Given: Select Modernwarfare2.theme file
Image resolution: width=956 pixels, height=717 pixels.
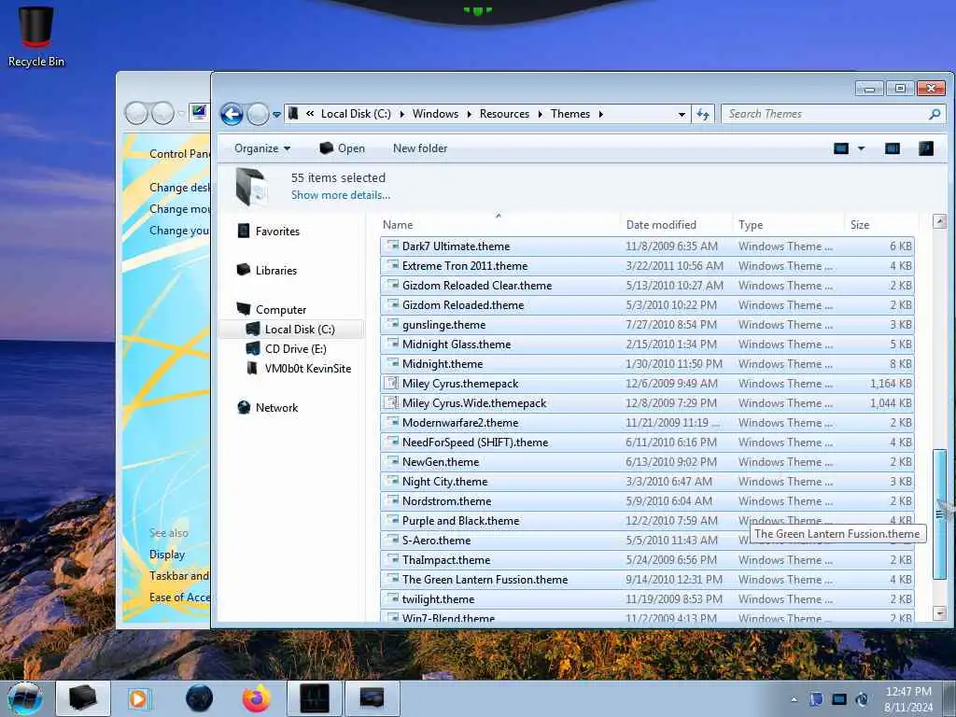Looking at the screenshot, I should point(647,423).
